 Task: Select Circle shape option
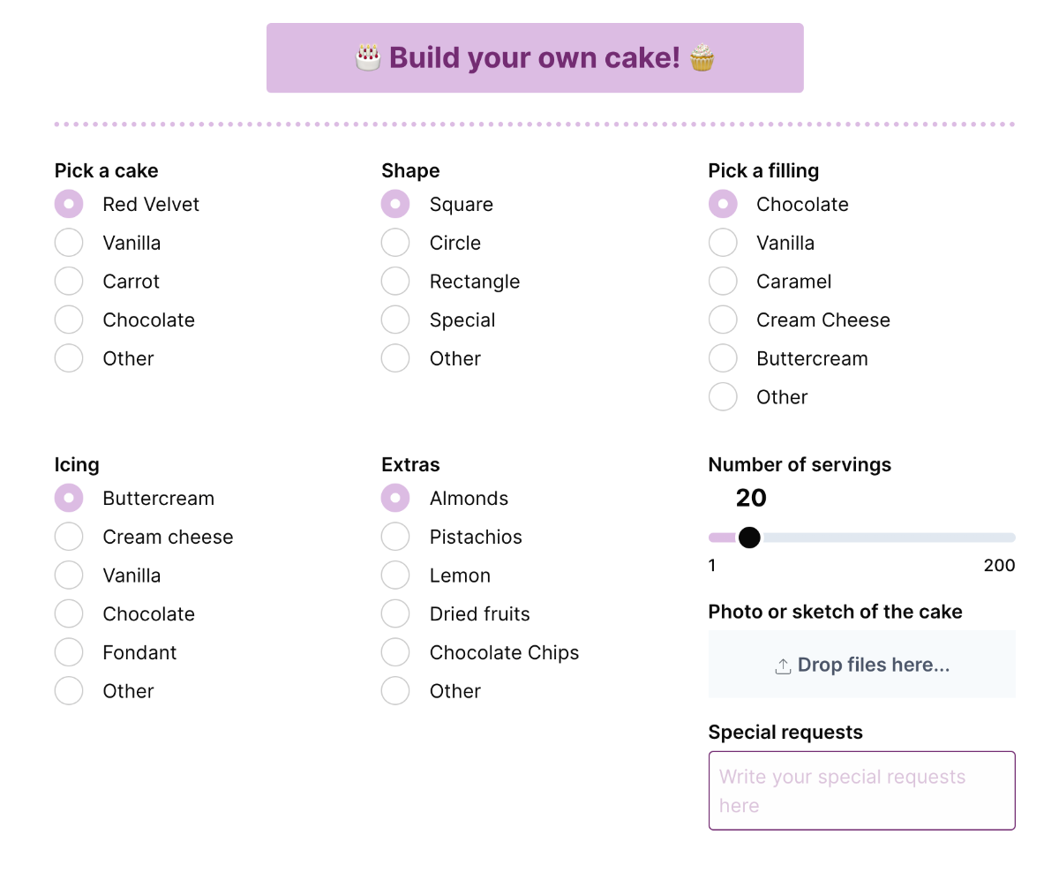click(395, 243)
